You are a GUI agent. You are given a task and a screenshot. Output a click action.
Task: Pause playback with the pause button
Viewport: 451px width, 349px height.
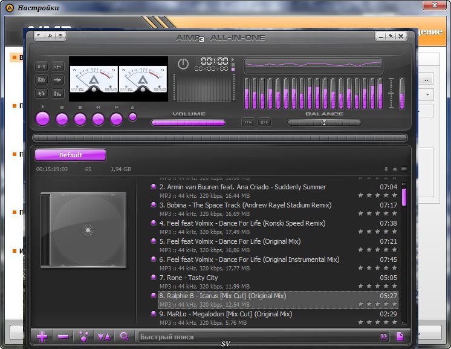coord(62,119)
